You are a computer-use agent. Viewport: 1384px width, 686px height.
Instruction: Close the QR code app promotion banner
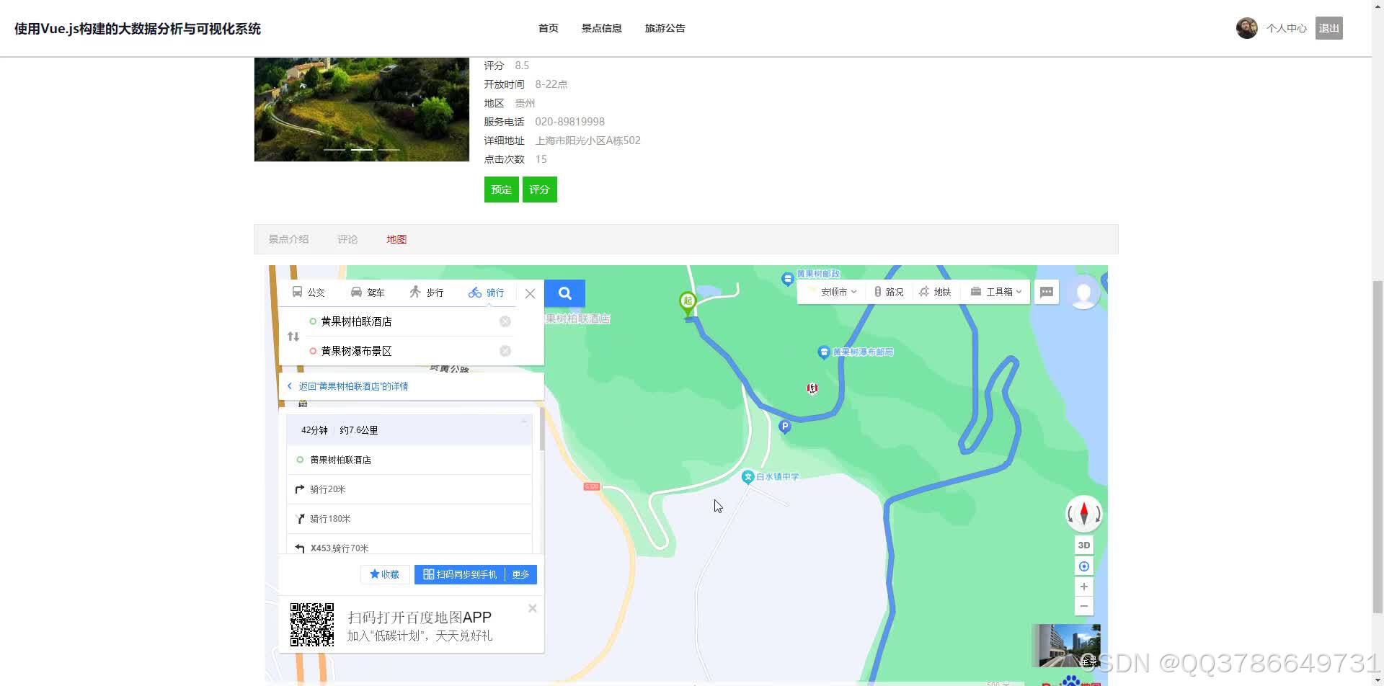[x=533, y=608]
